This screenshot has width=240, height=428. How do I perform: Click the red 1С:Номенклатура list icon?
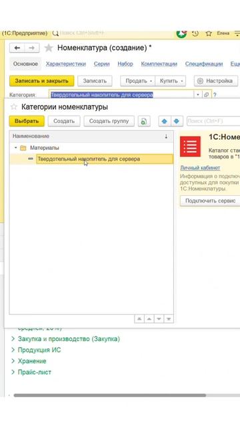tap(190, 146)
